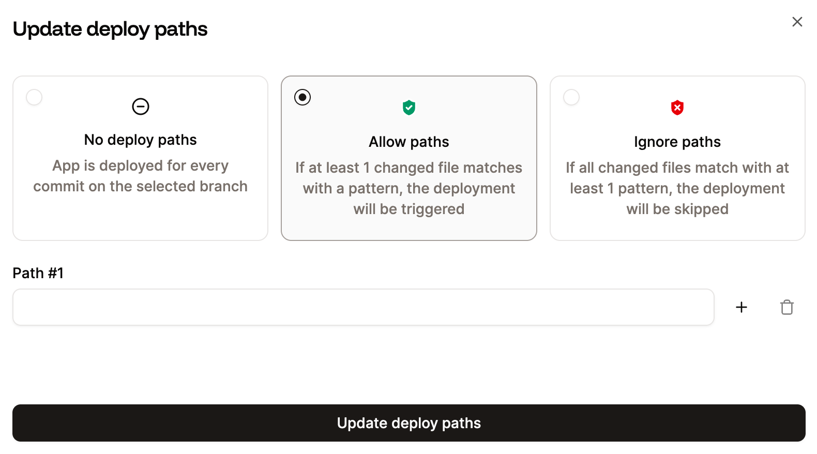
Task: Click the Update deploy paths button
Action: point(408,423)
